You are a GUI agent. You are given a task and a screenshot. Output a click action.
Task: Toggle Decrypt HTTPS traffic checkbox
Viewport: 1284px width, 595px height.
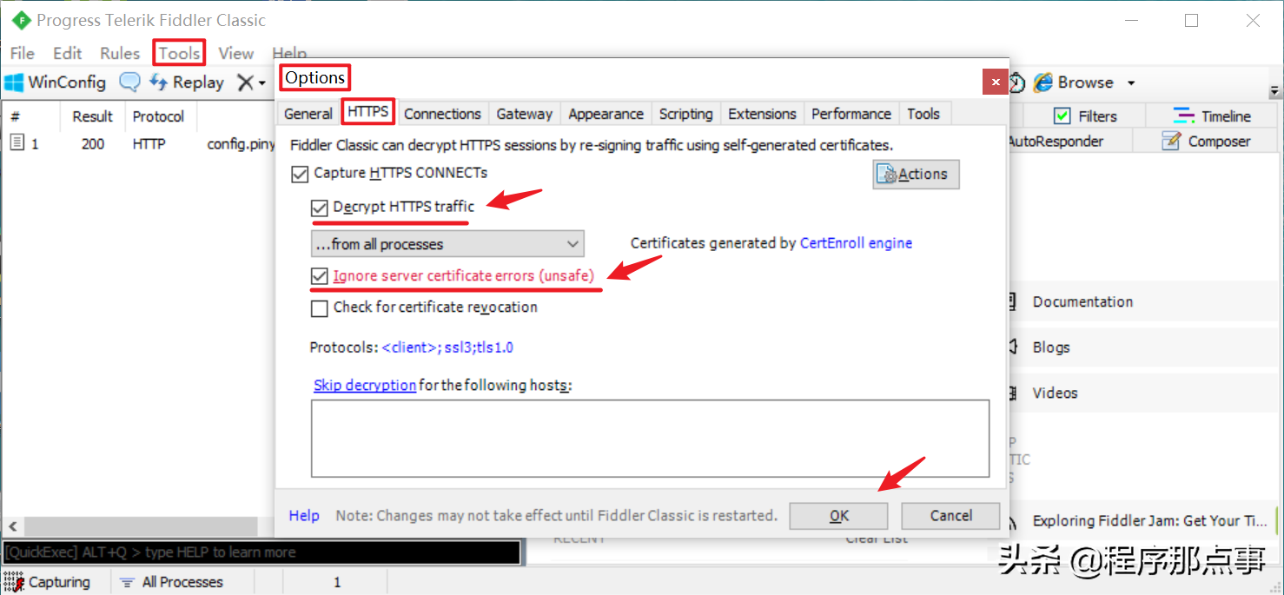pos(320,208)
